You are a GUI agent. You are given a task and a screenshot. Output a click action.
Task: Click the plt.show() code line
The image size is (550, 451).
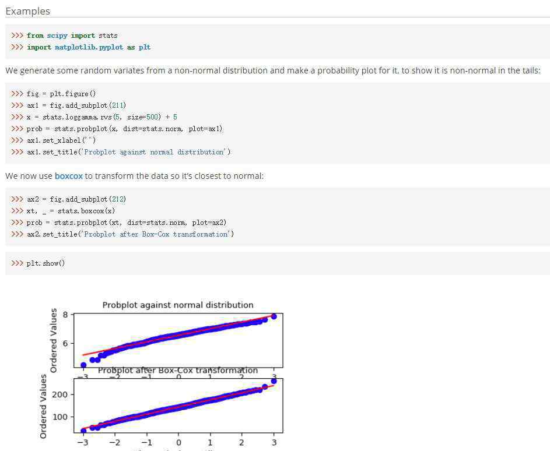pos(45,263)
